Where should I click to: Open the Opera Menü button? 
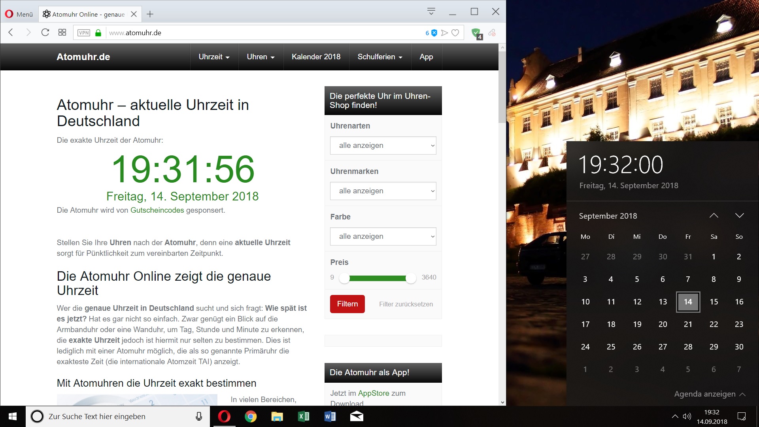pos(19,14)
